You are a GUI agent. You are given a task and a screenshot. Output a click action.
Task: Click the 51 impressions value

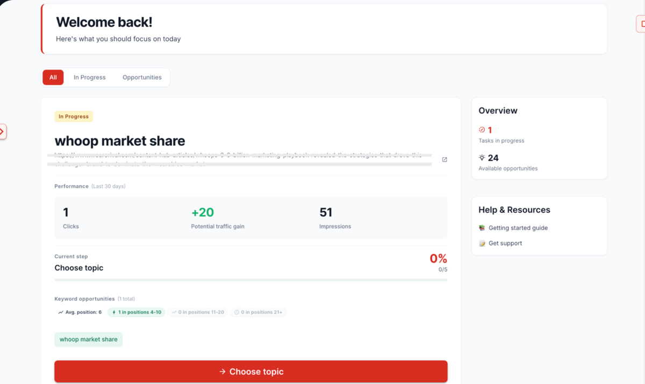(326, 212)
